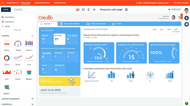Click the Requests breadcrumb link

point(26,3)
